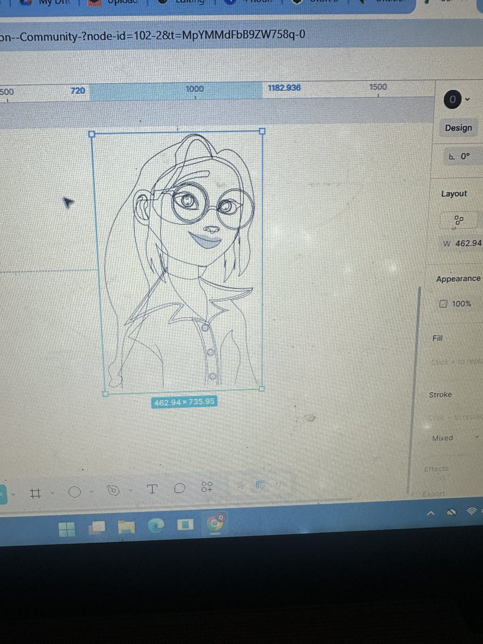Show hidden system tray icons
This screenshot has height=644, width=483.
(x=431, y=513)
